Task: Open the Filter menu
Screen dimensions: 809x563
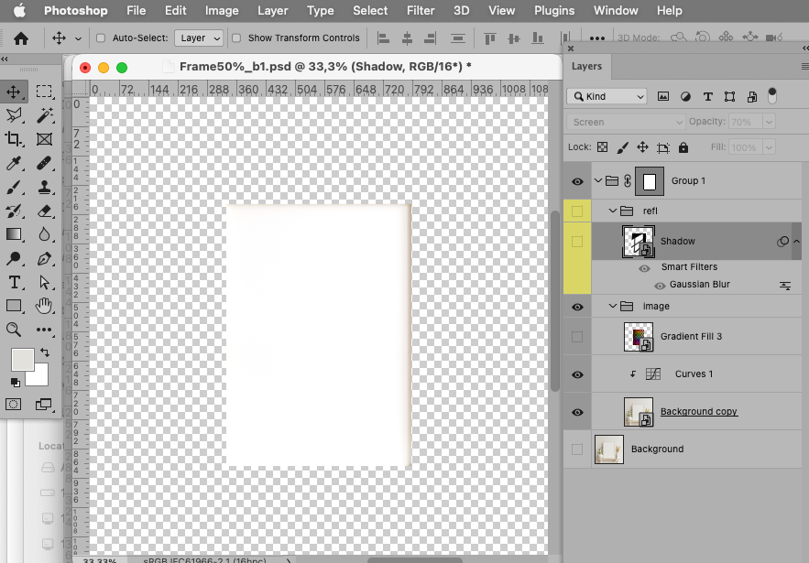Action: [421, 10]
